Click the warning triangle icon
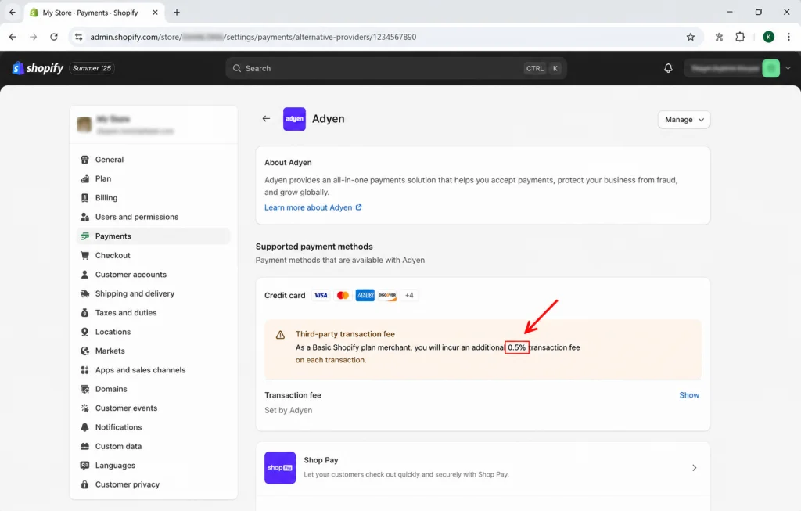This screenshot has height=511, width=801. coord(280,335)
